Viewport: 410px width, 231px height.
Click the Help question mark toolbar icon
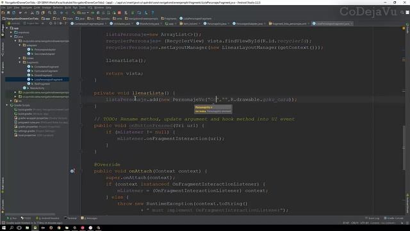[152, 13]
